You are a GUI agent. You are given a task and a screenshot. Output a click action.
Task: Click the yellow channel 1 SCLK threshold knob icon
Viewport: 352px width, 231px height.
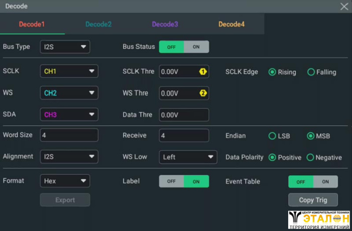[x=203, y=72]
